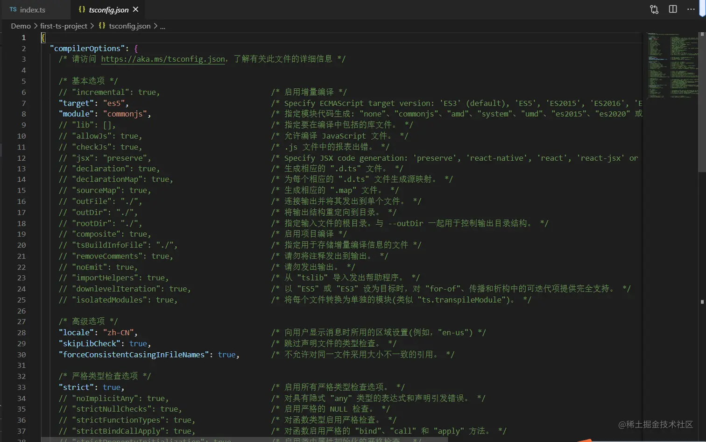Click the commented "importHelpers" option

tap(114, 278)
